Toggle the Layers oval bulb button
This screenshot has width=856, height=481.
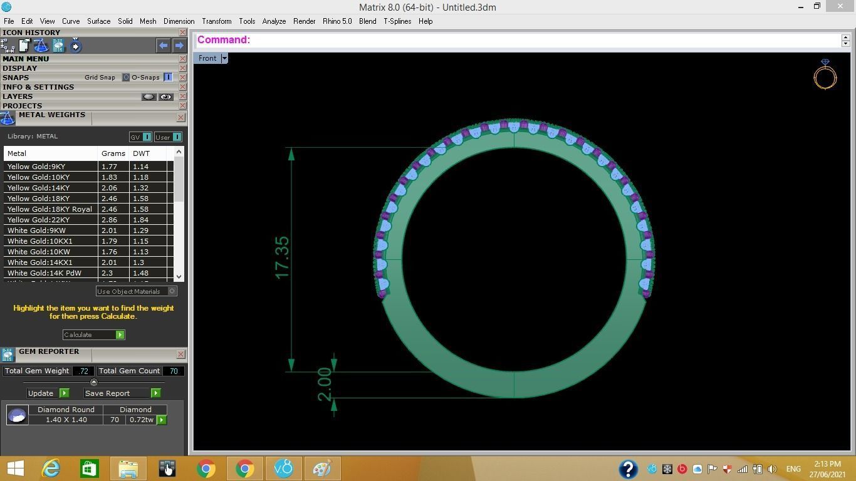tap(149, 97)
